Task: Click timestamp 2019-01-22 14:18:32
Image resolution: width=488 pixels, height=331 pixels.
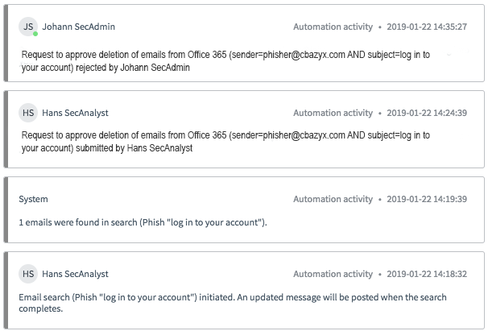Action: coord(427,274)
